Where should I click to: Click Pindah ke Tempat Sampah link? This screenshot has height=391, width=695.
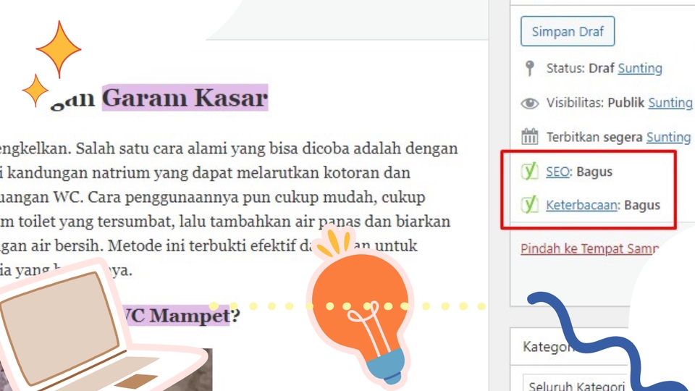[x=589, y=248]
